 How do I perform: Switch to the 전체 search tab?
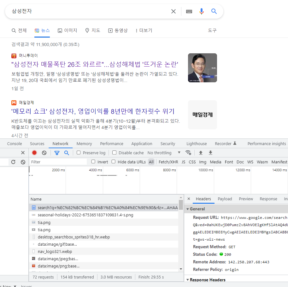pyautogui.click(x=19, y=31)
